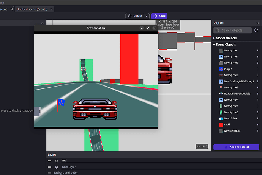This screenshot has width=262, height=175.
Task: Click the search magnifier icon in Objects
Action: (x=217, y=30)
